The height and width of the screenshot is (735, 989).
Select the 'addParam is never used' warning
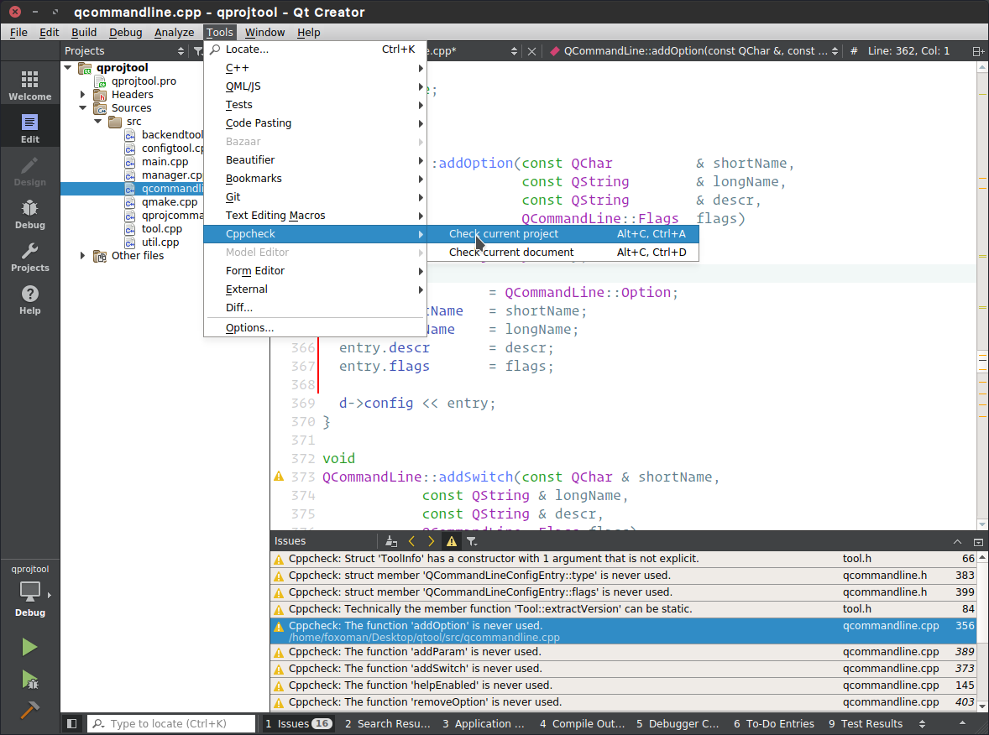504,652
